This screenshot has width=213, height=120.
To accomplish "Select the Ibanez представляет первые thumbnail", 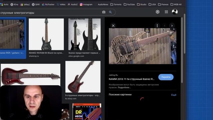I will 85,34.
